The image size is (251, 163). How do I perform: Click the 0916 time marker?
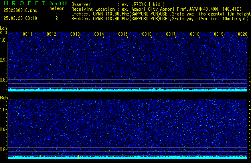pyautogui.click(x=147, y=34)
